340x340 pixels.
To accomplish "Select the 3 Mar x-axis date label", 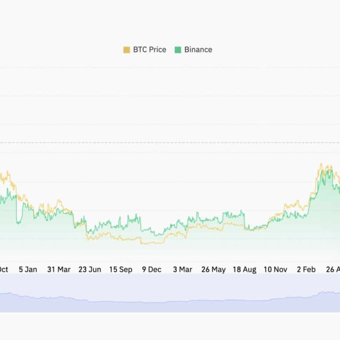I will pyautogui.click(x=182, y=269).
